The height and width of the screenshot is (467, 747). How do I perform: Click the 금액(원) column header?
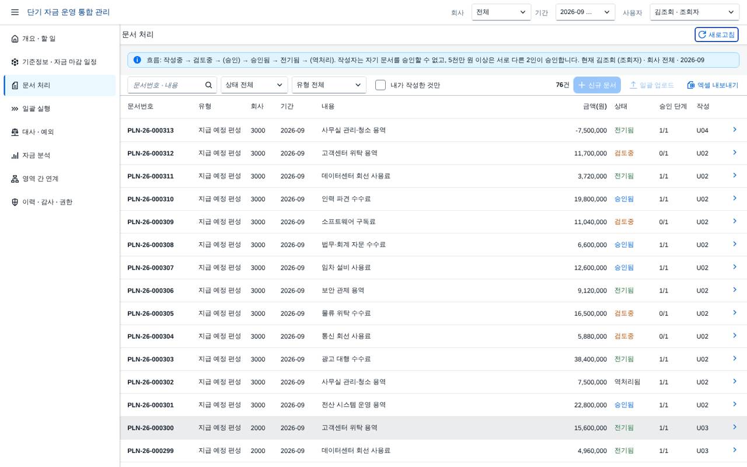(x=595, y=106)
